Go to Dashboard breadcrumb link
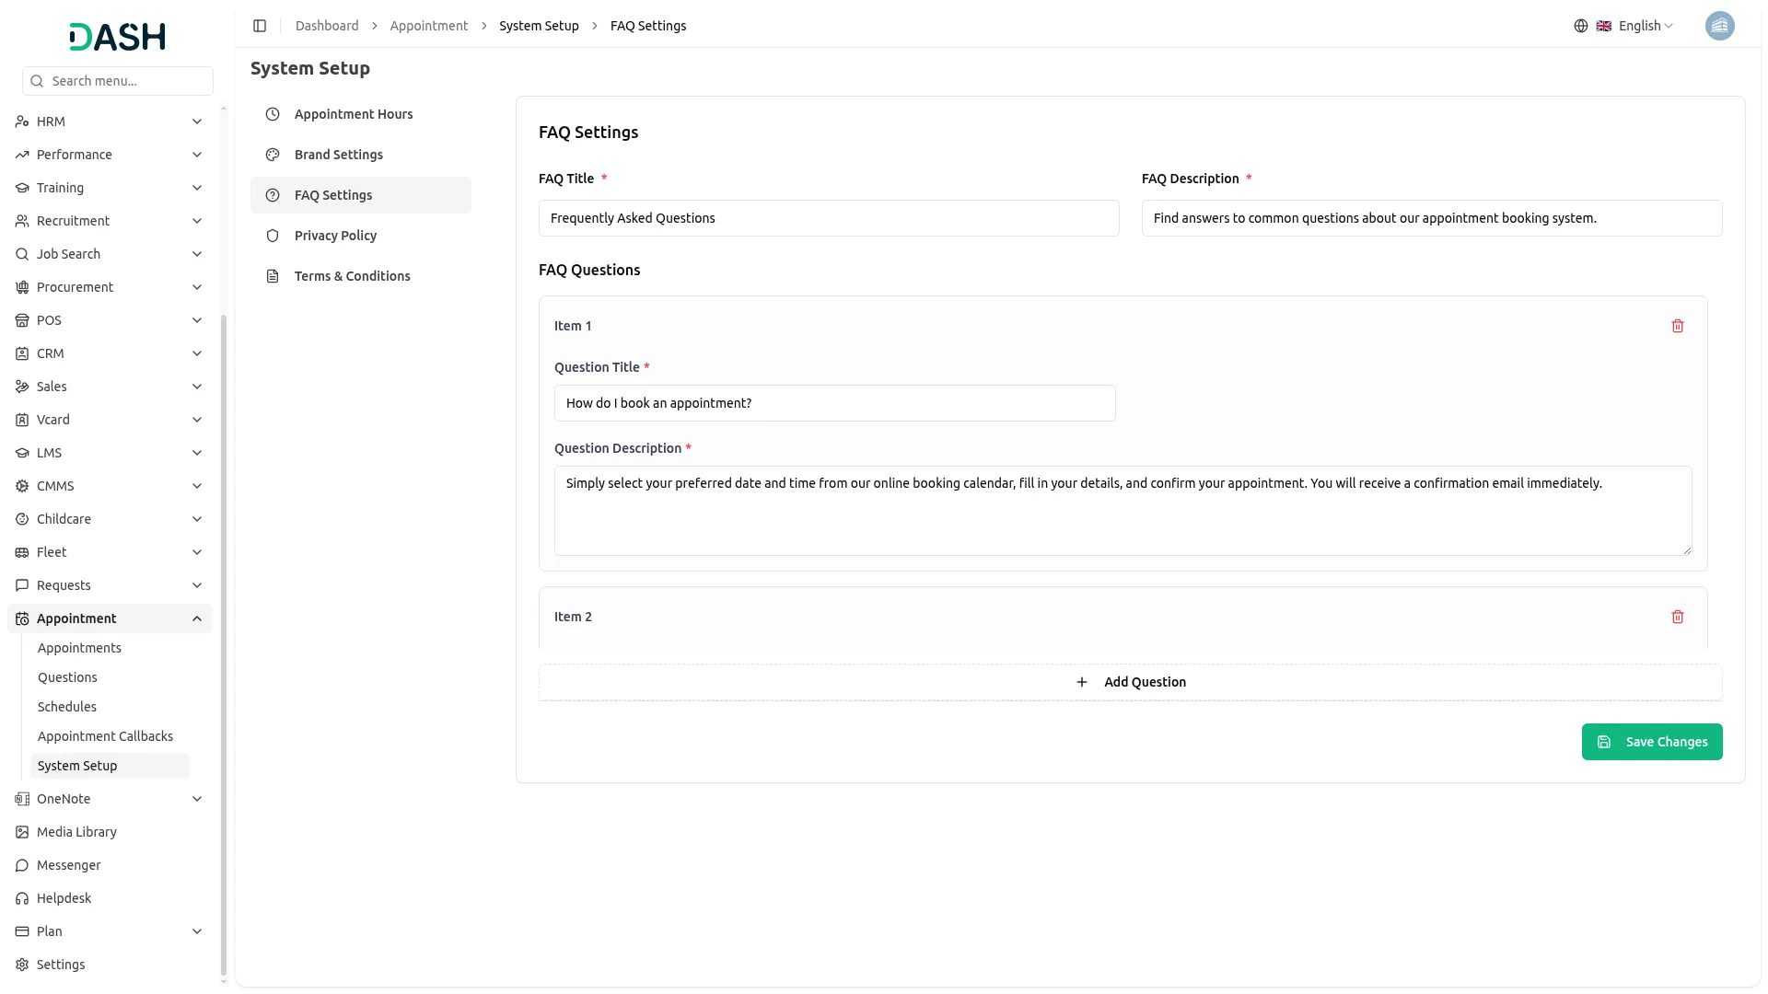This screenshot has width=1768, height=994. coord(327,26)
